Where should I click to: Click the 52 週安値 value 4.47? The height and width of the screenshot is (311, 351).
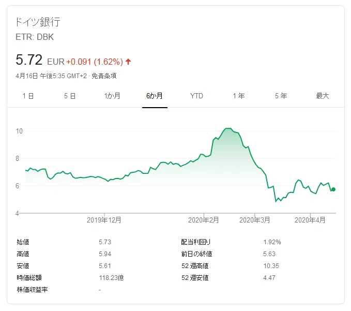coord(269,278)
